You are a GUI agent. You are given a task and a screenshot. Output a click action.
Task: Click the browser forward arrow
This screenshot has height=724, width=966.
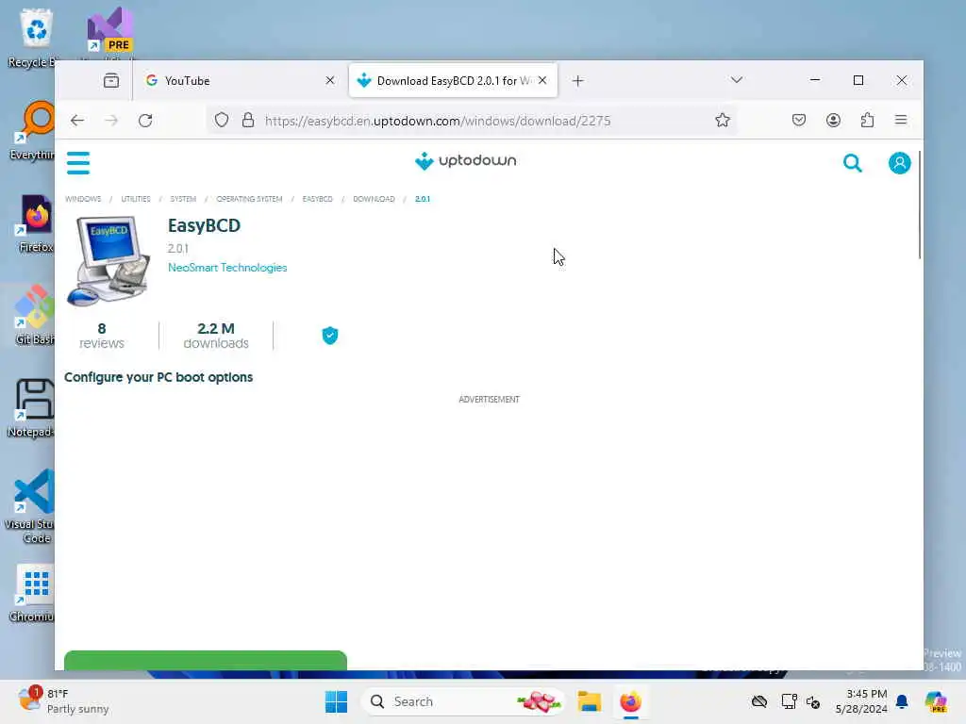111,121
